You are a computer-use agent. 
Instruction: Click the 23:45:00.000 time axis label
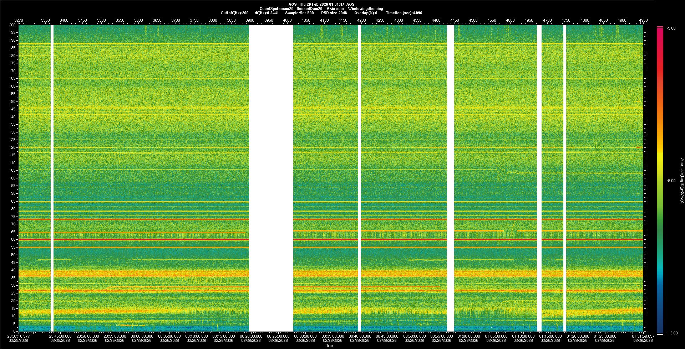60,336
